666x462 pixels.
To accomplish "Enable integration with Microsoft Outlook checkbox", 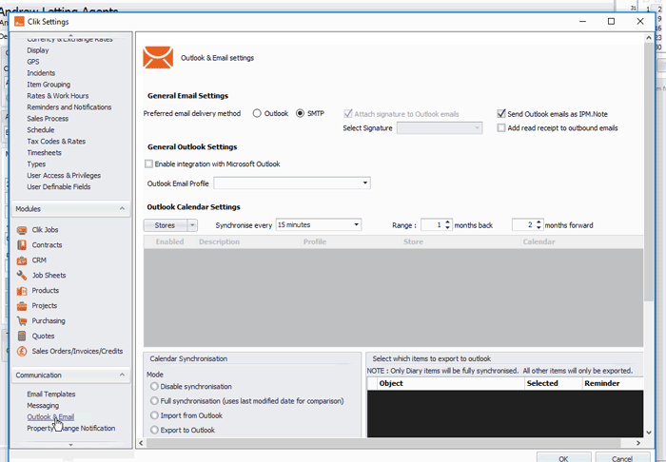I will (148, 164).
